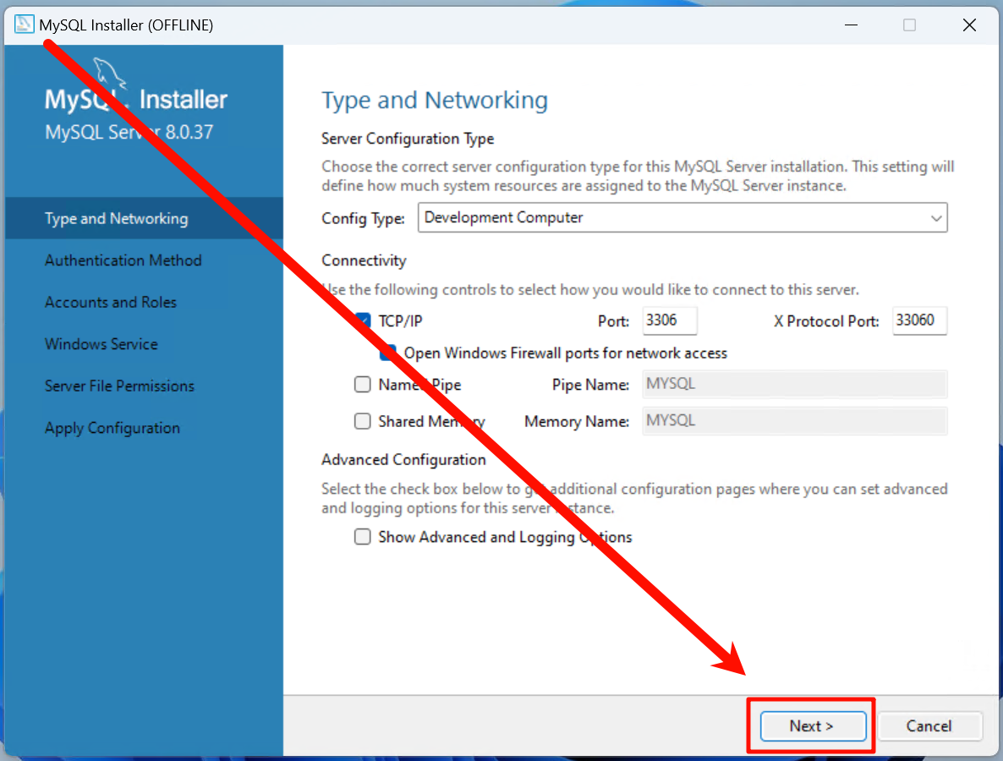Click the Cancel button
Screen dimensions: 1003x761
[x=929, y=725]
